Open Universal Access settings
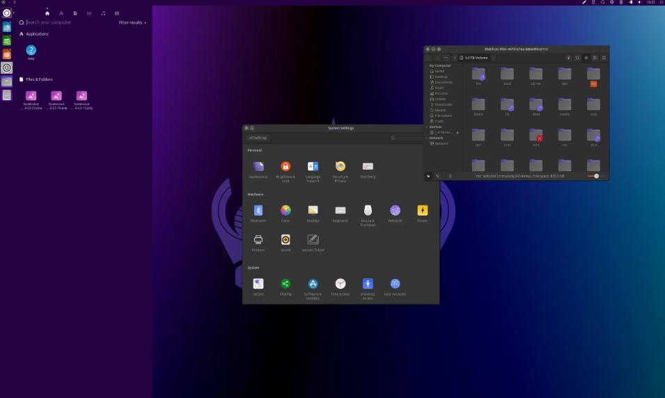 368,284
